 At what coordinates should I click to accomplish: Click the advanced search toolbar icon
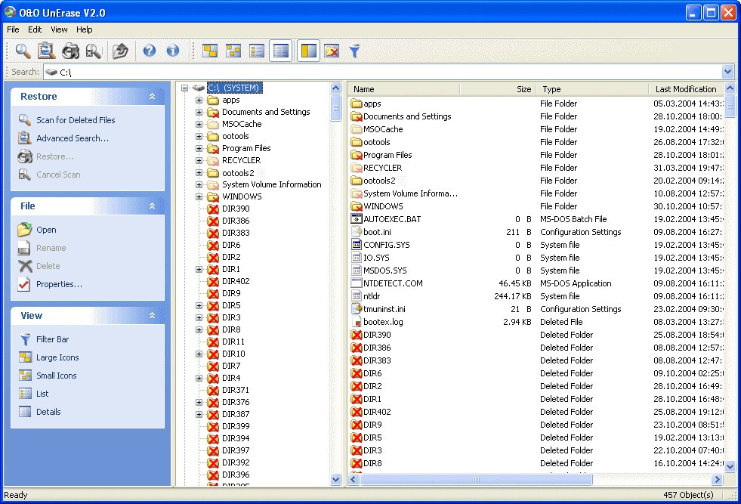[46, 51]
